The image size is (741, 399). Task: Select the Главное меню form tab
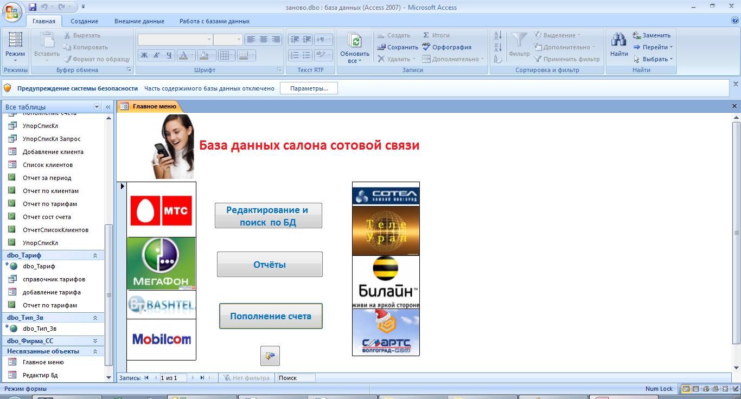pos(149,106)
